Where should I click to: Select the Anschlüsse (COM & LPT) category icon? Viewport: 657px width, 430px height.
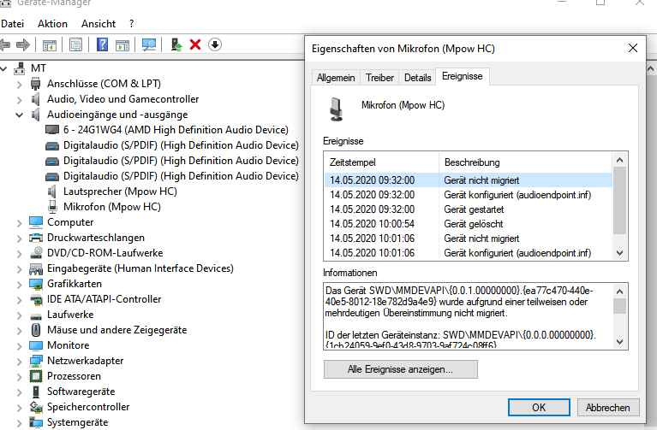point(36,84)
